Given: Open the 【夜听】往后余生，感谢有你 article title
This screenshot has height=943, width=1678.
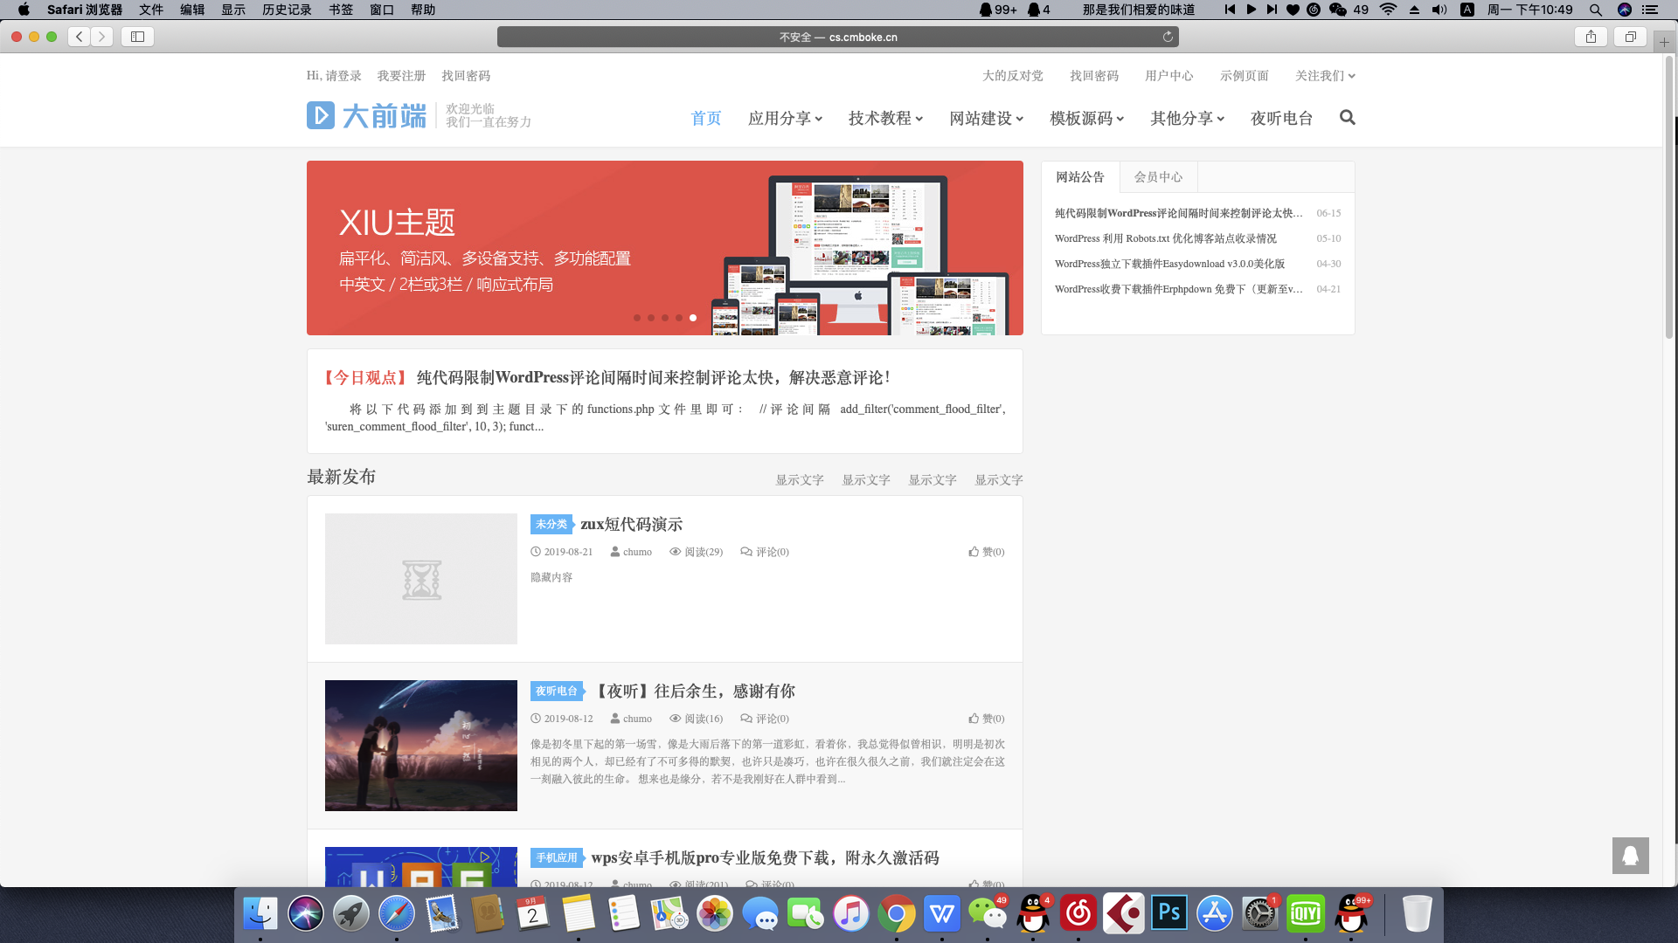Looking at the screenshot, I should [695, 691].
